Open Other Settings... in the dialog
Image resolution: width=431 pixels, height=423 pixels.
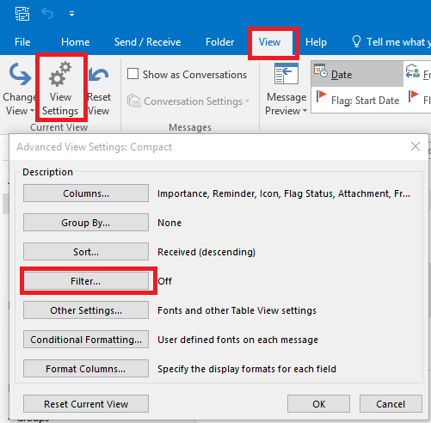[x=86, y=310]
